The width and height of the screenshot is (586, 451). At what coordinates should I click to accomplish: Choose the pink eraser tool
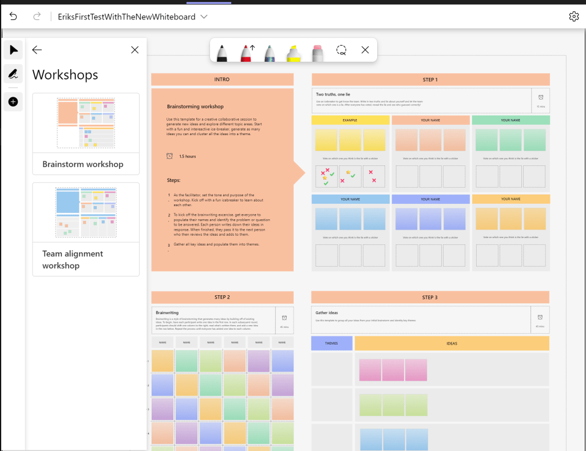click(x=317, y=51)
